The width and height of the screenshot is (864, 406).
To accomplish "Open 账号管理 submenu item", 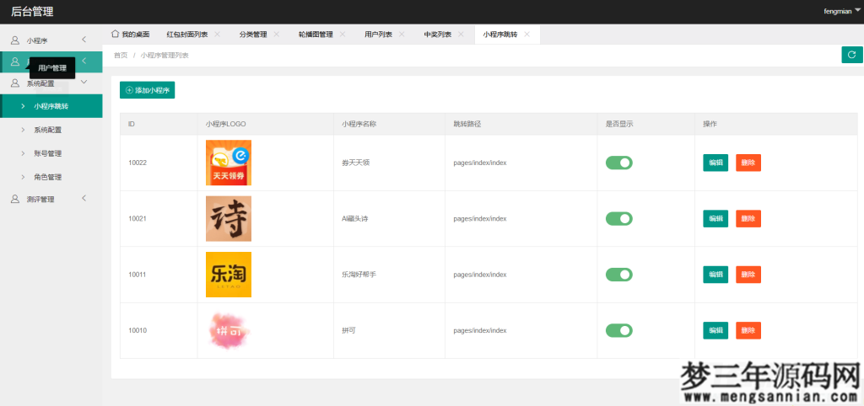I will tap(47, 153).
